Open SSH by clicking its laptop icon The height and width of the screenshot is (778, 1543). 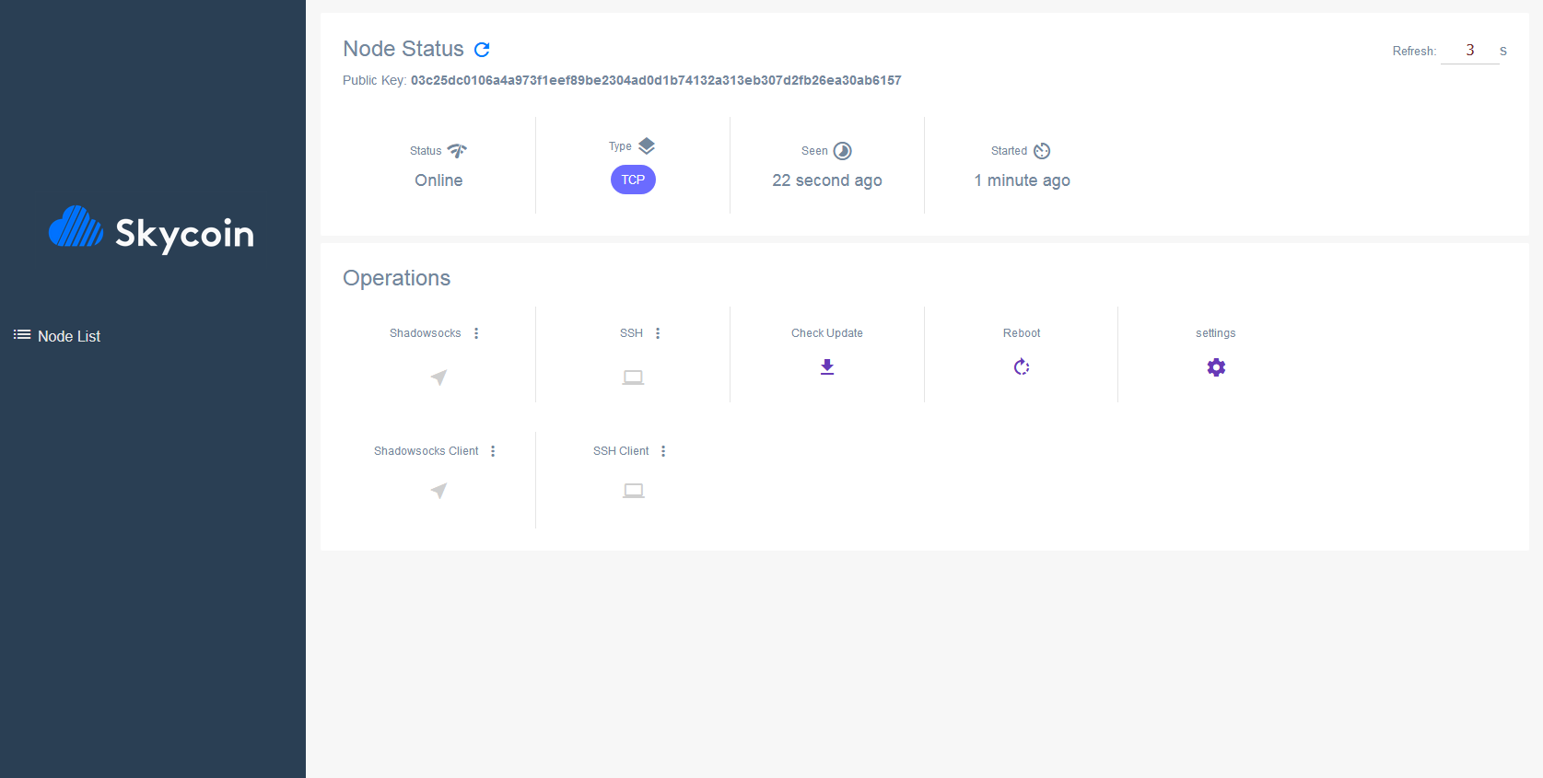(x=633, y=377)
